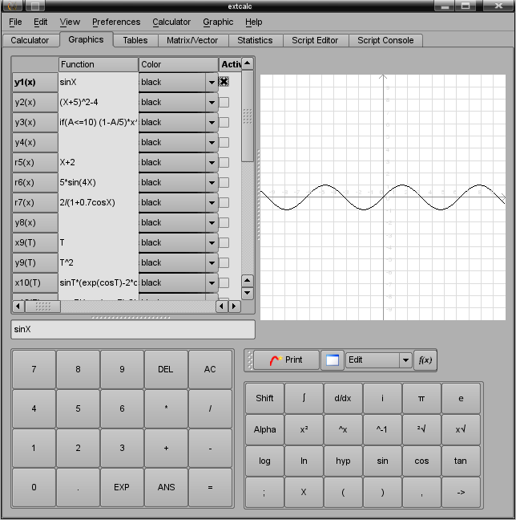This screenshot has height=520, width=516.
Task: Click the ANS key
Action: tap(166, 487)
